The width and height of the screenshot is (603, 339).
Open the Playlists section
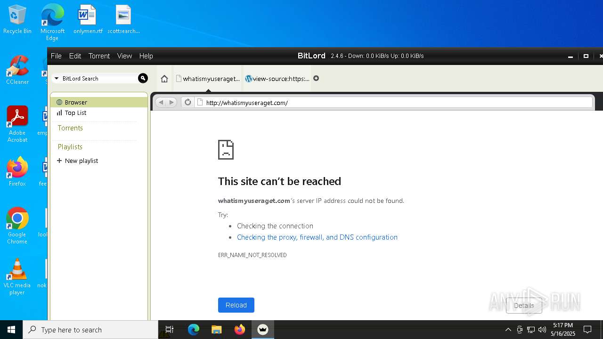point(70,147)
